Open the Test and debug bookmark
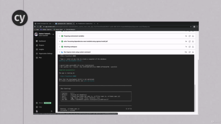 70,30
